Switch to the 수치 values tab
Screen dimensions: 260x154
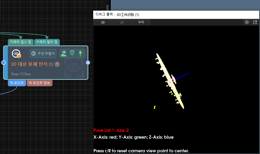141,22
